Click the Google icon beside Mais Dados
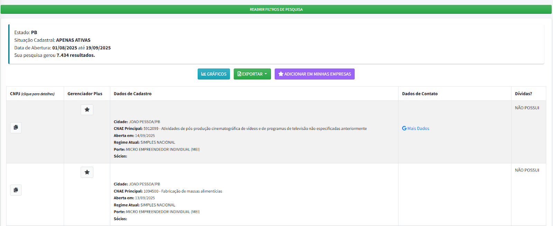 point(404,129)
